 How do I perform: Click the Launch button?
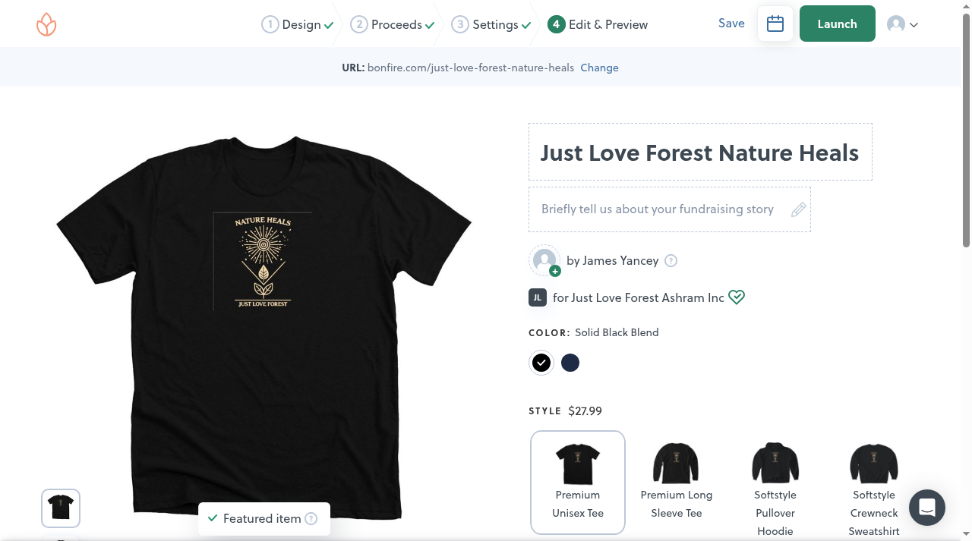(x=837, y=24)
